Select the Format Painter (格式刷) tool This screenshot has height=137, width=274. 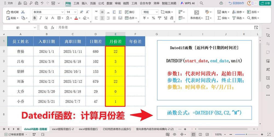tap(12, 12)
